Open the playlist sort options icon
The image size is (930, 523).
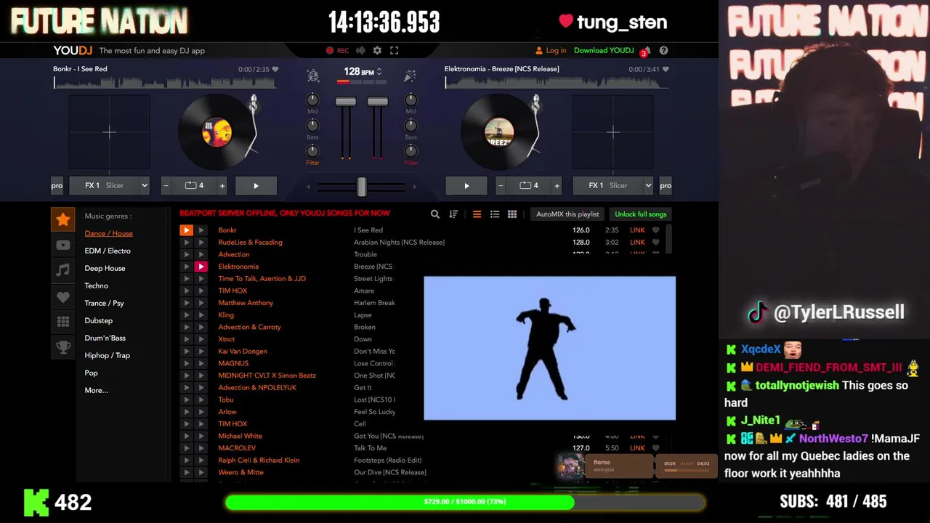[x=453, y=214]
